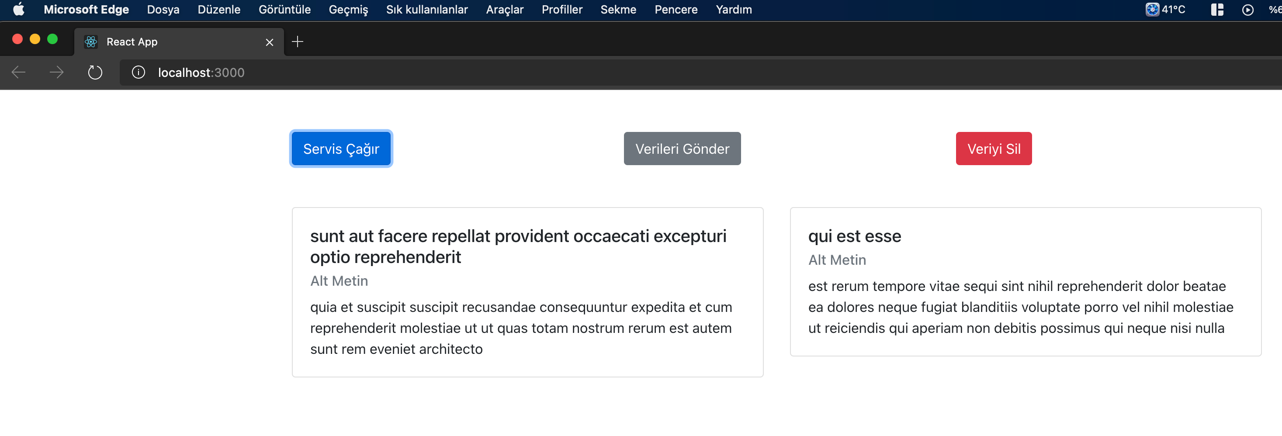Viewport: 1282px width, 436px height.
Task: Click card title 'sunt aut facere repellat'
Action: tap(518, 246)
